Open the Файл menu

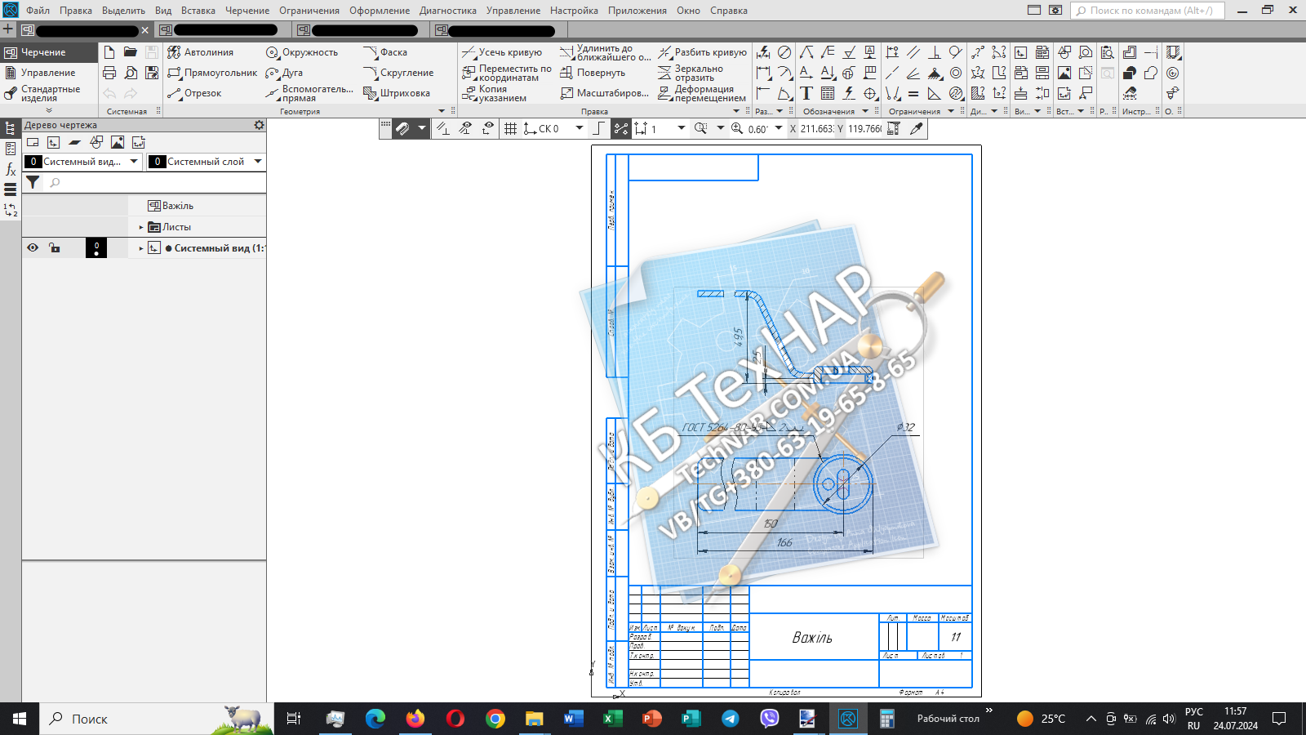[x=38, y=11]
